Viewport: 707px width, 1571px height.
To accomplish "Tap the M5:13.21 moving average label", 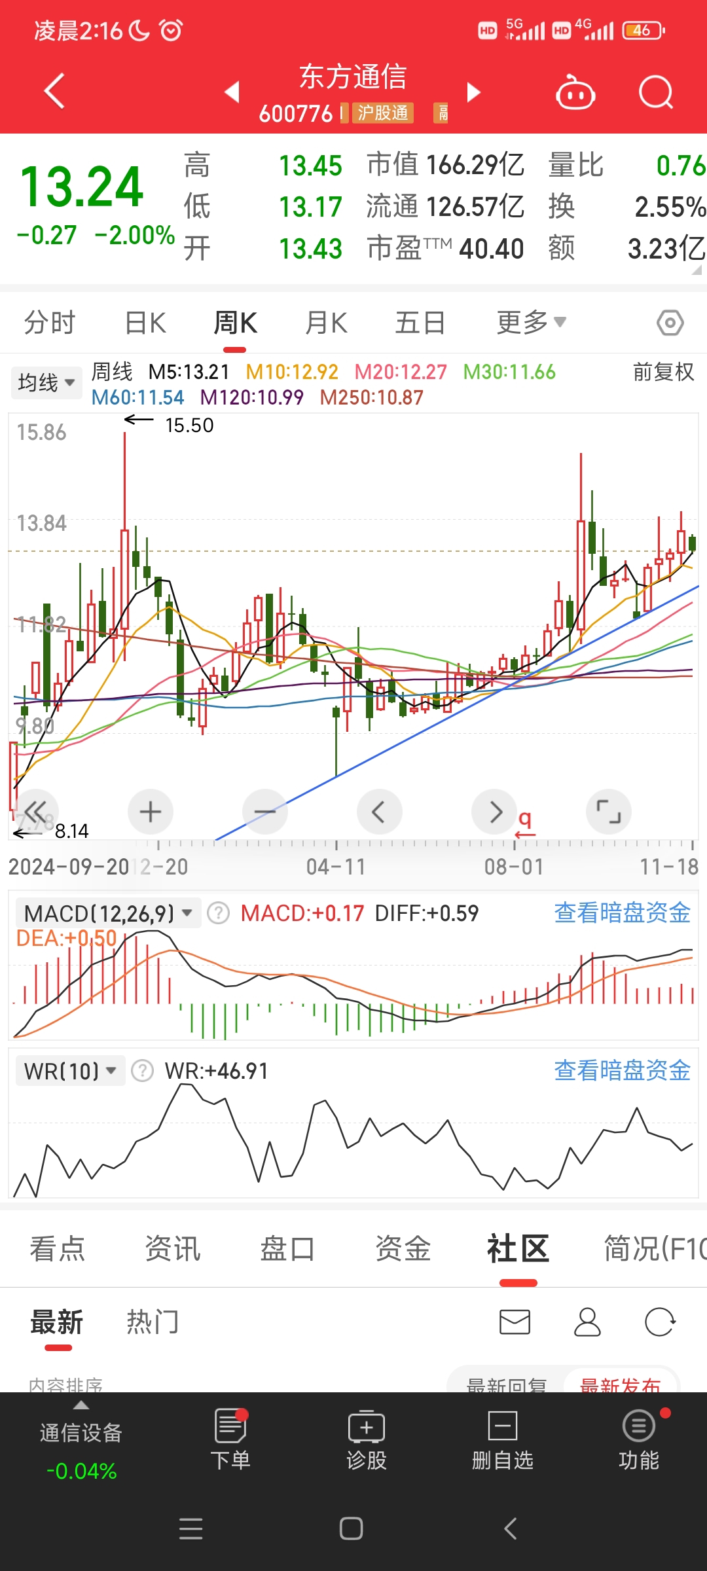I will tap(189, 372).
